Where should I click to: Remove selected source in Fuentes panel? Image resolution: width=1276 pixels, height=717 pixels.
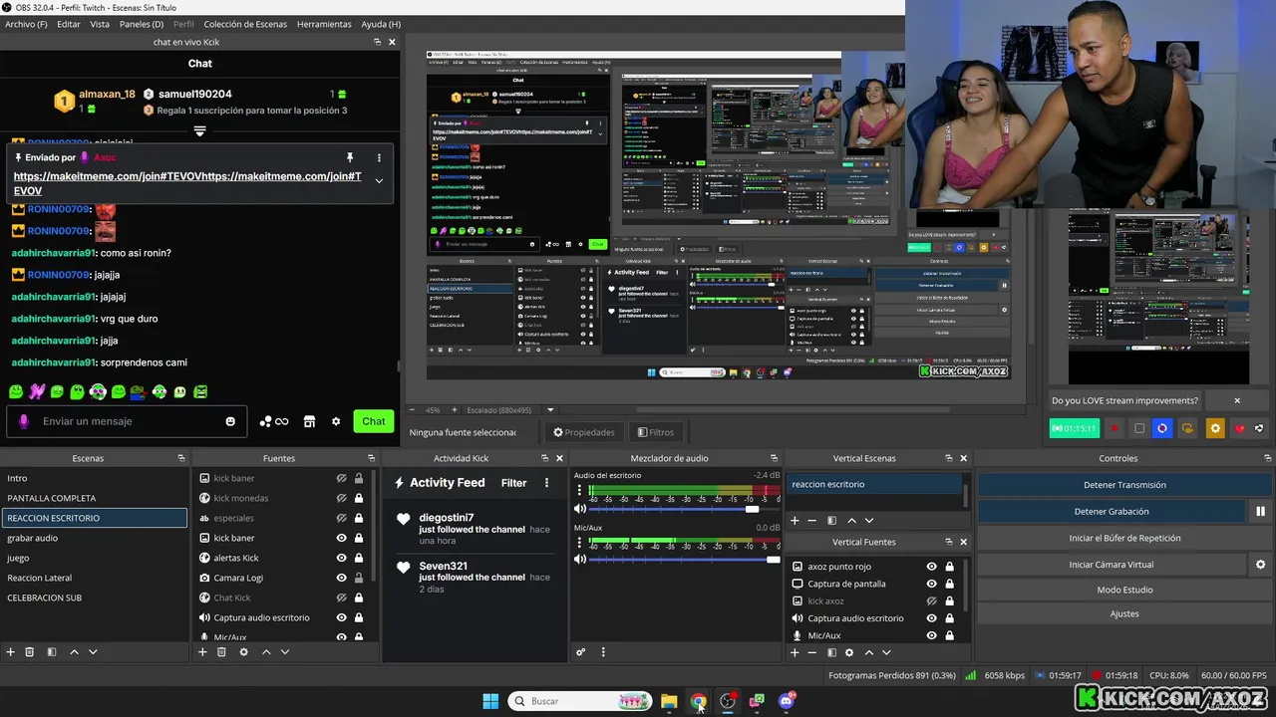(221, 652)
